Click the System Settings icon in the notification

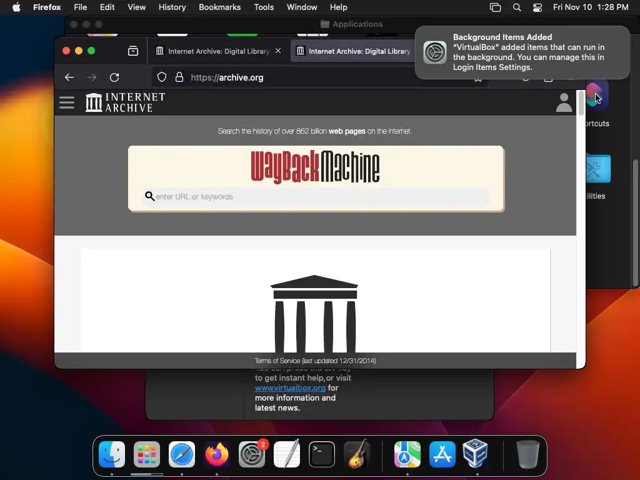coord(435,52)
